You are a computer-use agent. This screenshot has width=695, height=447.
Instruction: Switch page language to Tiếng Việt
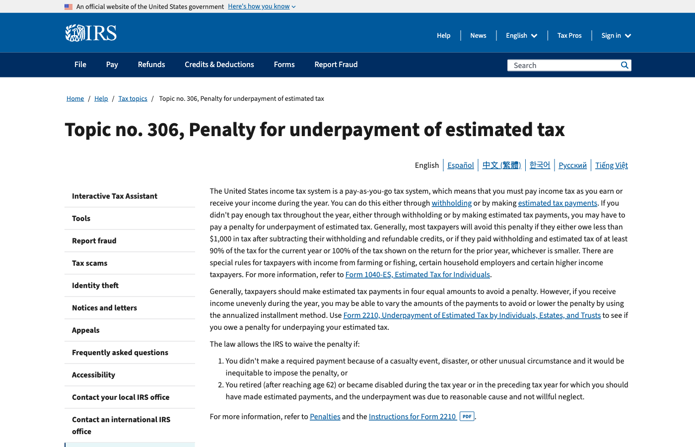[612, 165]
